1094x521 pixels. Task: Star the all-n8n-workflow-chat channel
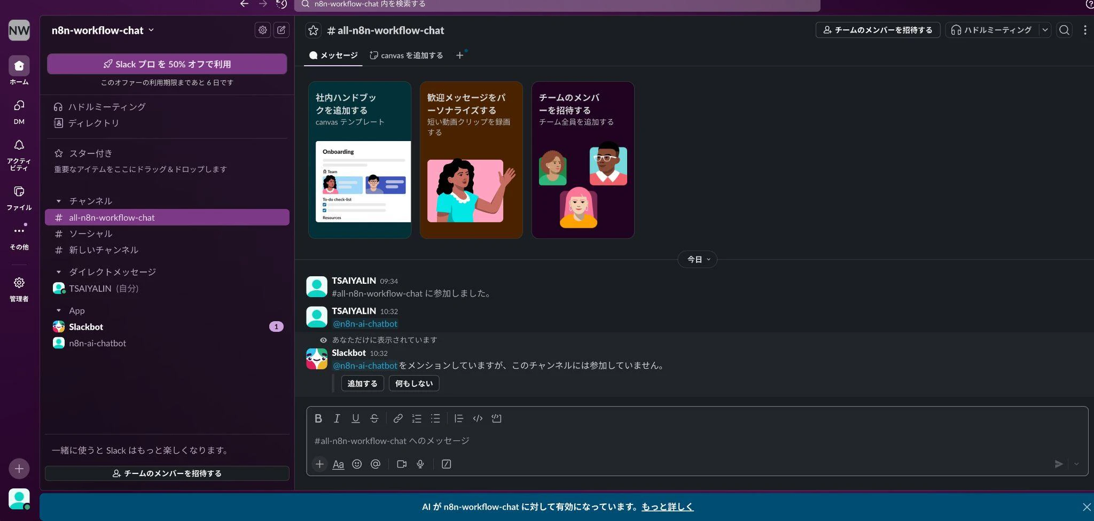pyautogui.click(x=313, y=30)
